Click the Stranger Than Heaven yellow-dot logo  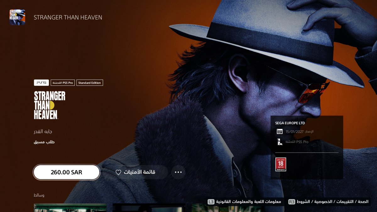[x=50, y=105]
